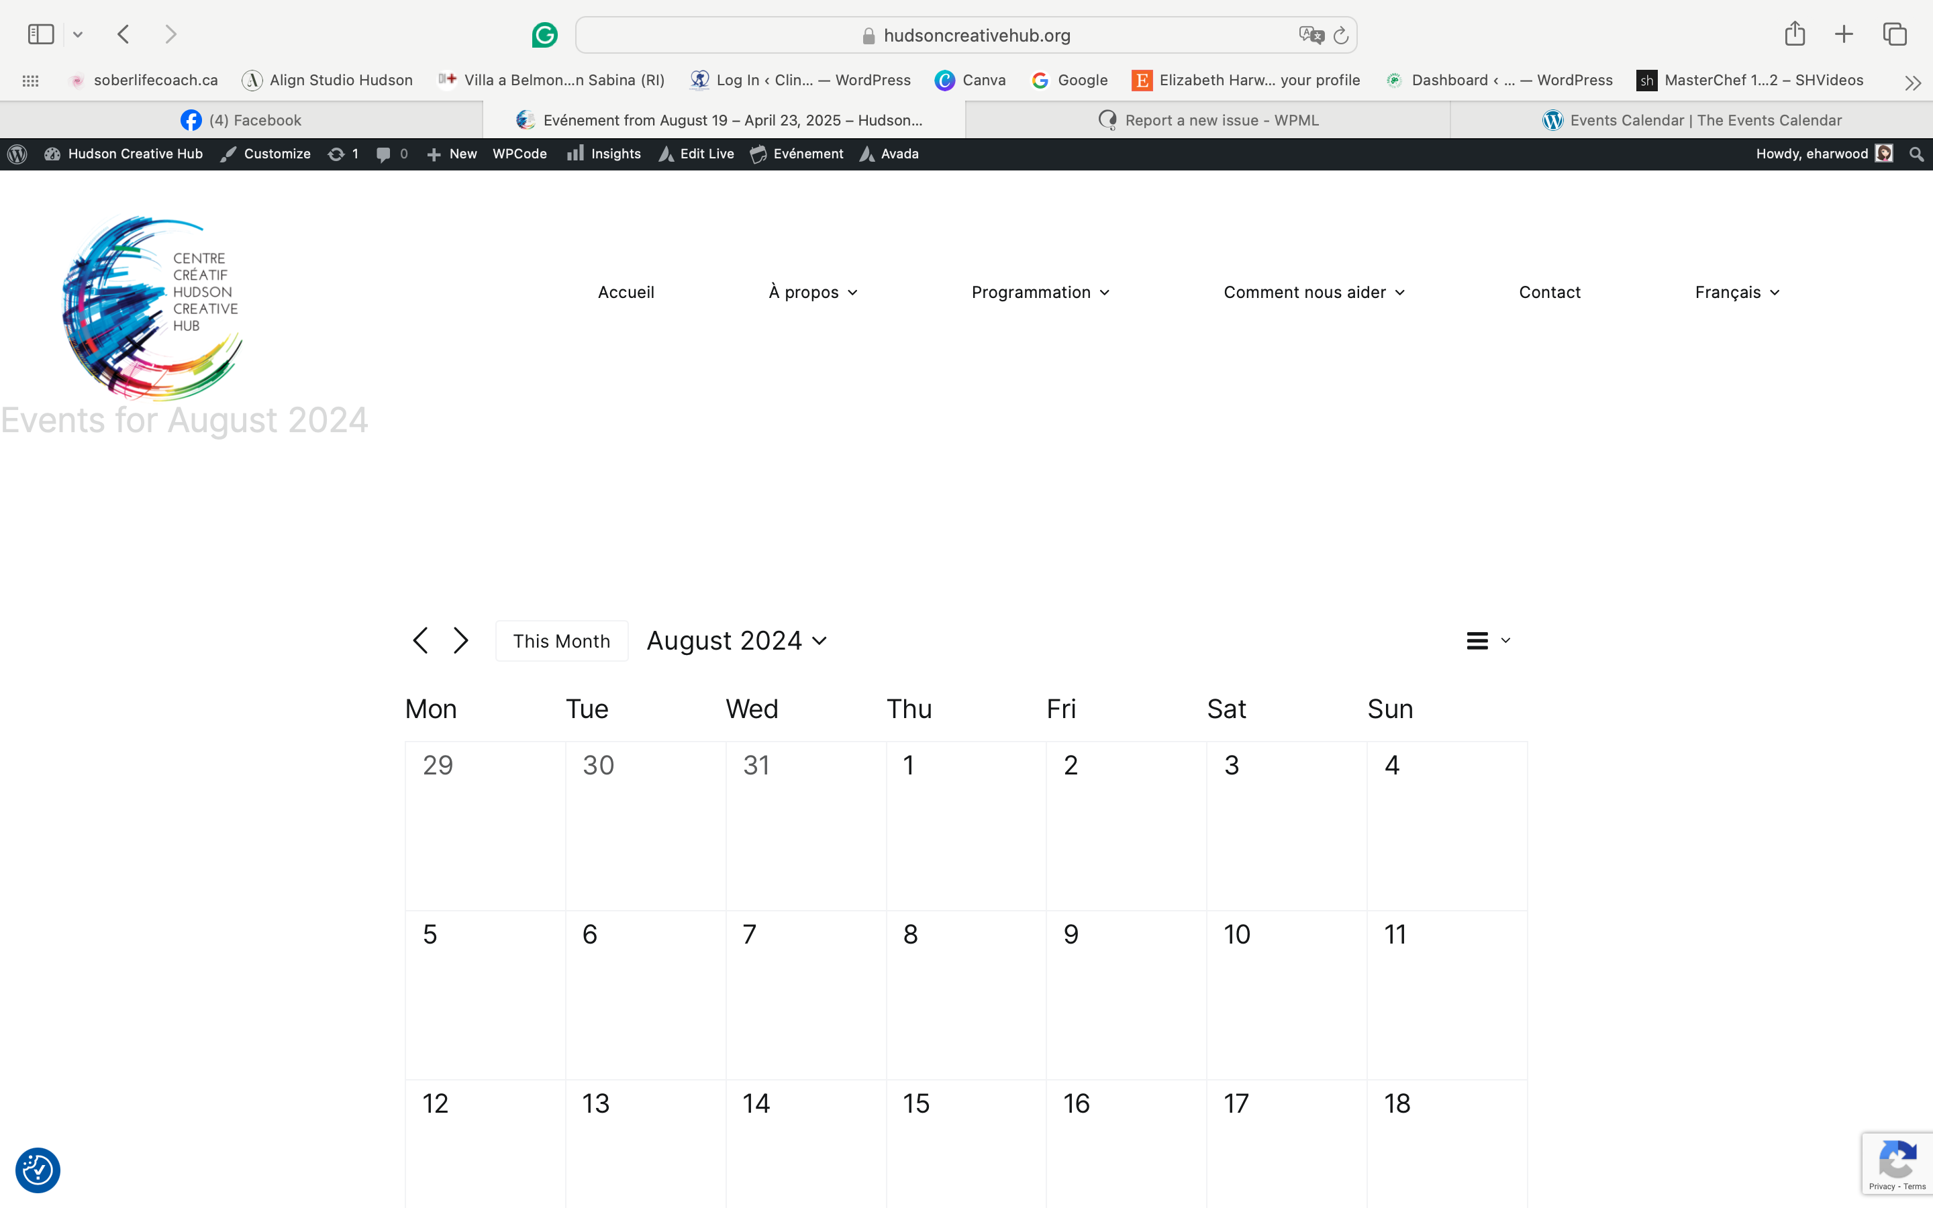Open a new tab with plus icon

1844,34
